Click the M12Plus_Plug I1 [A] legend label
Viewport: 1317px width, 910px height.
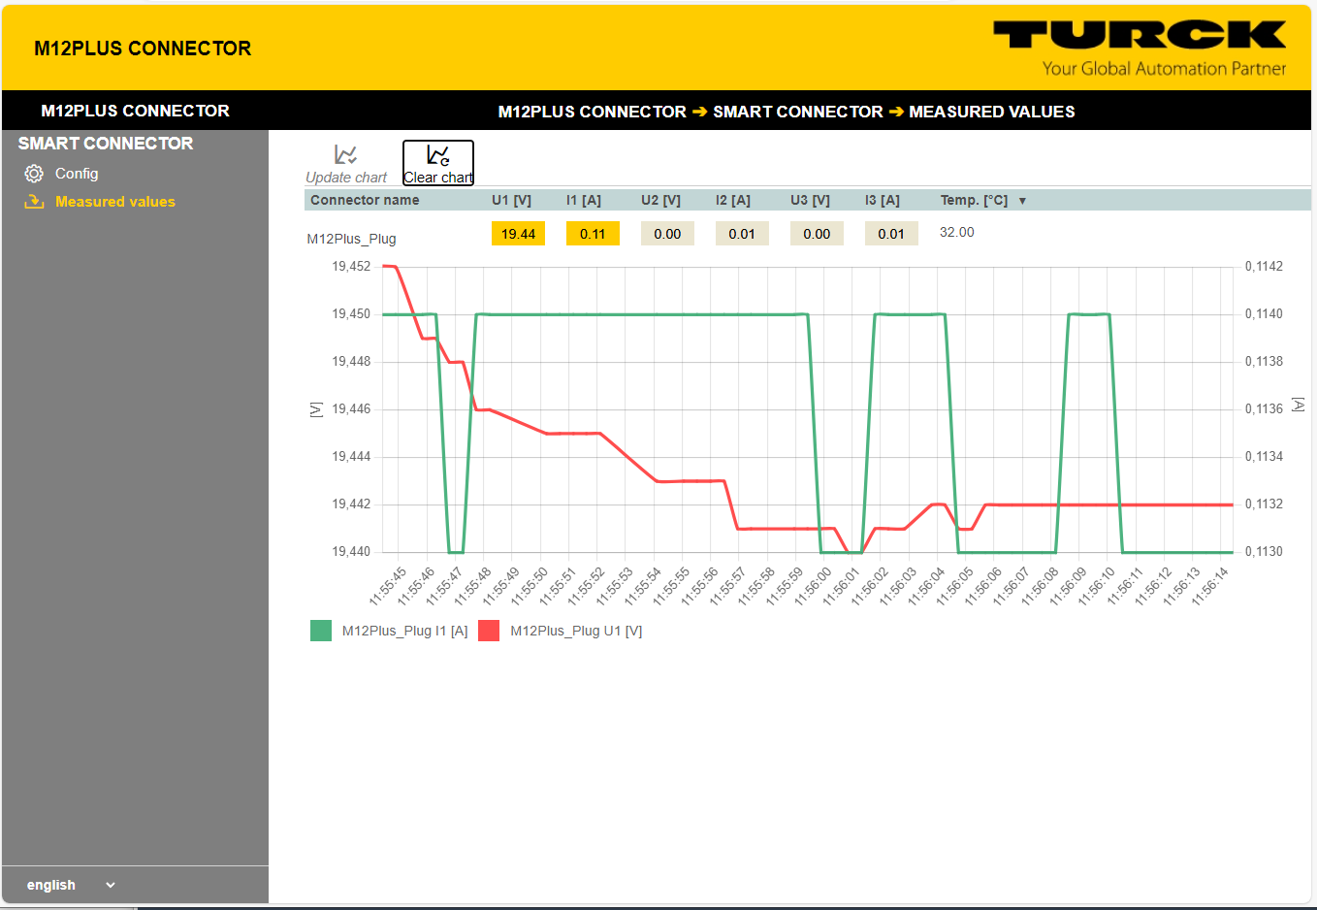[x=405, y=631]
